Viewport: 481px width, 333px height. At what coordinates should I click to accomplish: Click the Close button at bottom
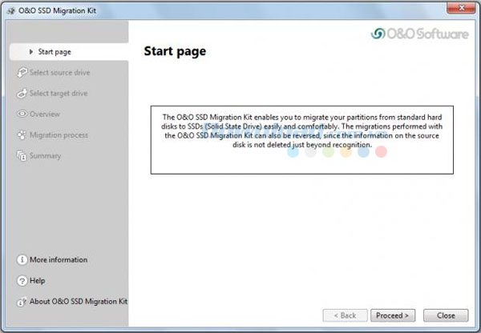click(446, 315)
